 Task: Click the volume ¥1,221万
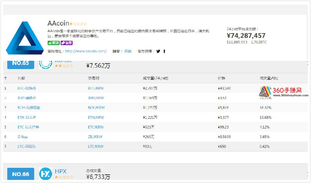point(150,117)
